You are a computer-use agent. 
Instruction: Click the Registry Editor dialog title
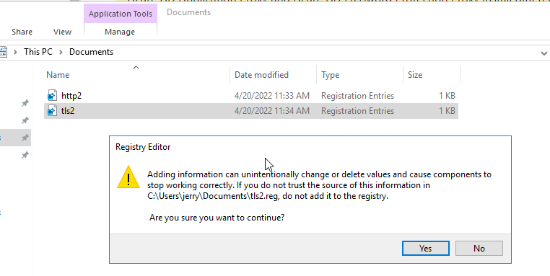143,147
